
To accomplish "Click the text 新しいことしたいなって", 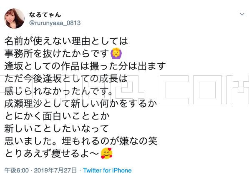I will [57, 128].
